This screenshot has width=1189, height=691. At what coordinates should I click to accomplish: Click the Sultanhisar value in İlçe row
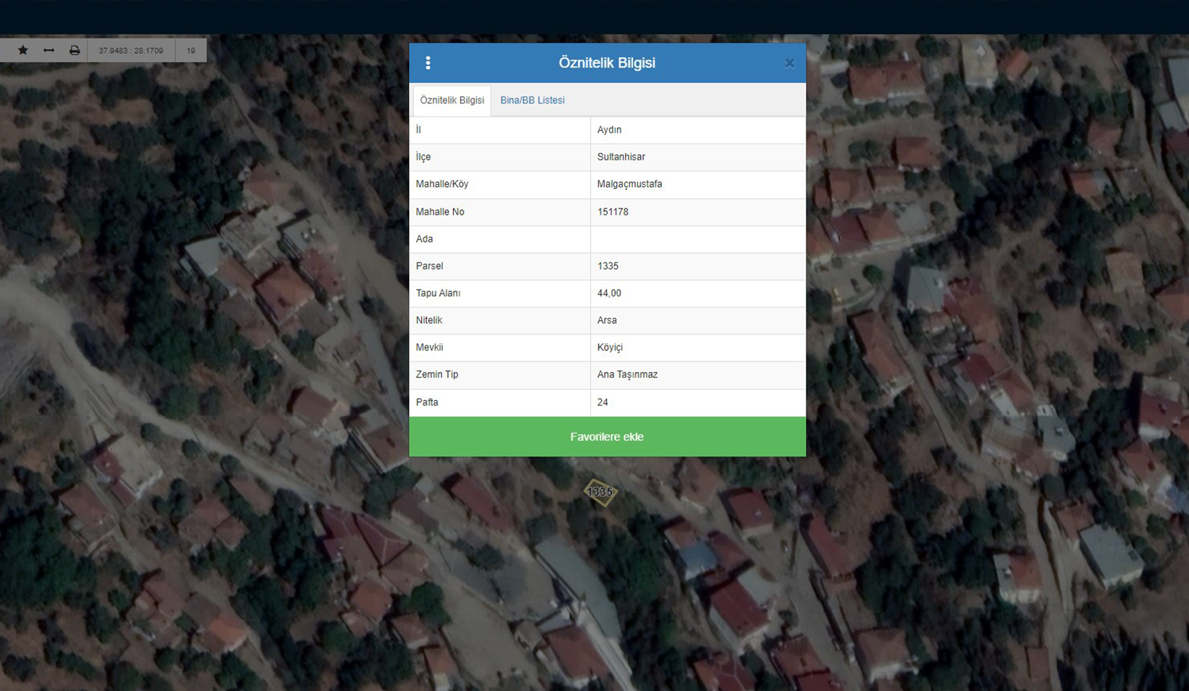tap(621, 157)
